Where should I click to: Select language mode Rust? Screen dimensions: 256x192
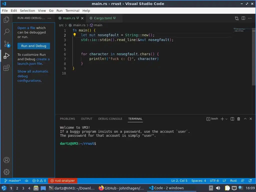pyautogui.click(x=233, y=181)
